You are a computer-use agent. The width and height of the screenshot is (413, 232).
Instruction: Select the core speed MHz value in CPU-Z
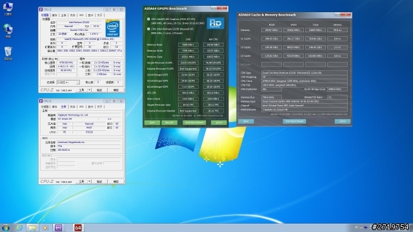[x=66, y=63]
